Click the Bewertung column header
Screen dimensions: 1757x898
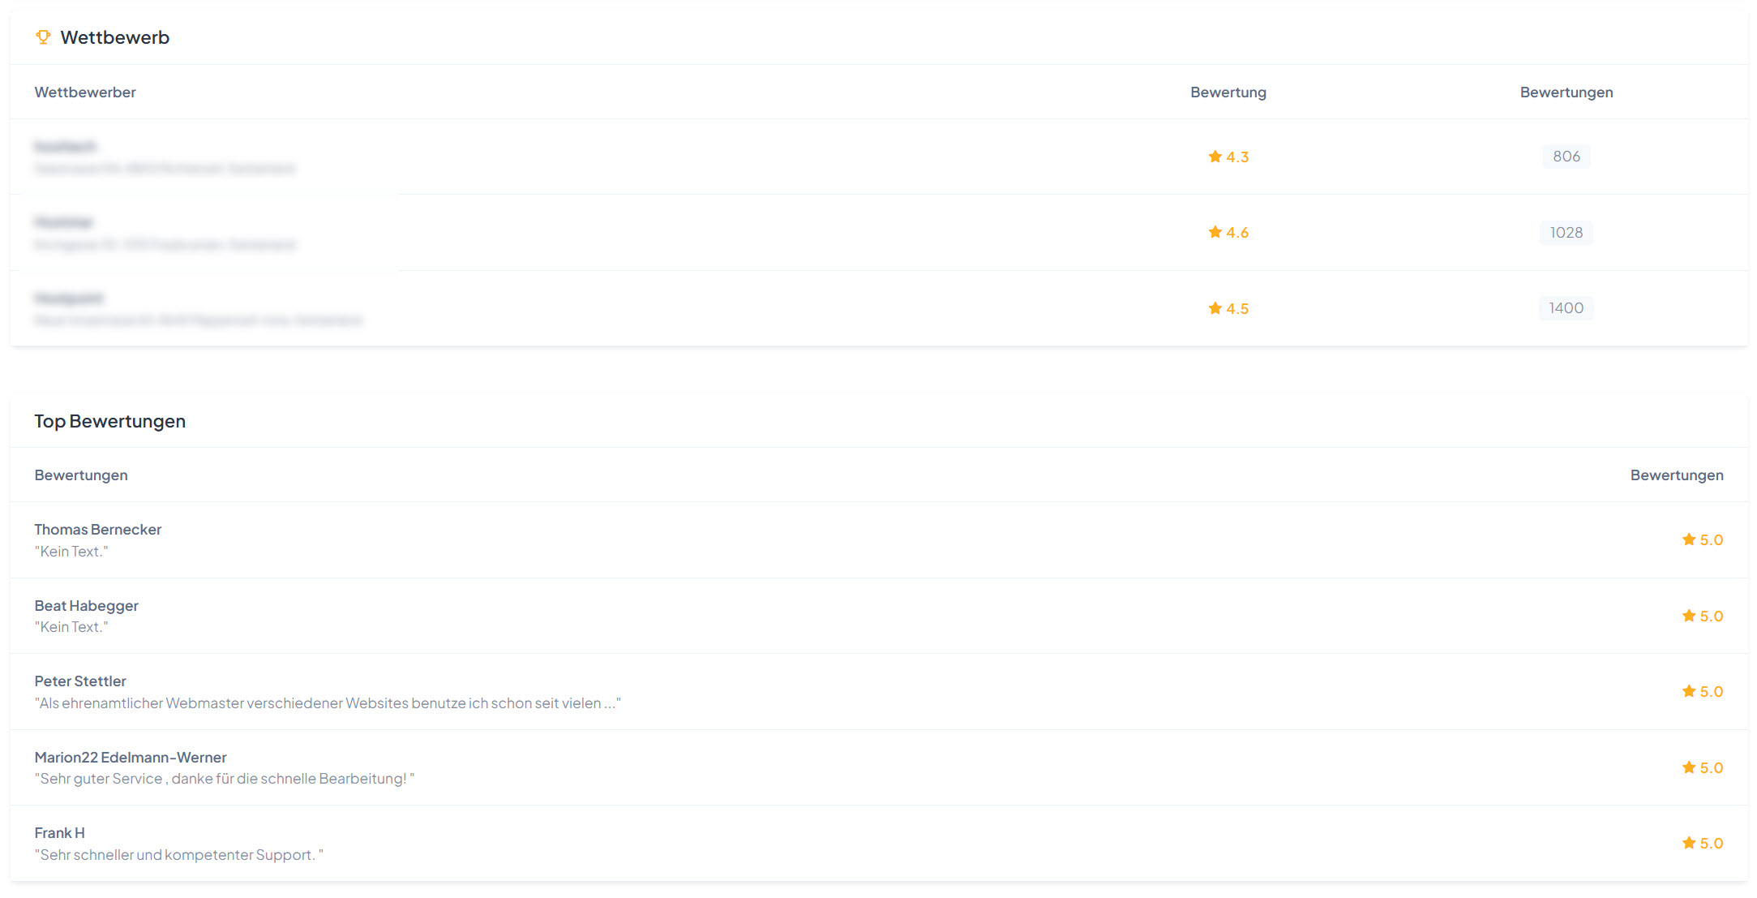point(1228,92)
